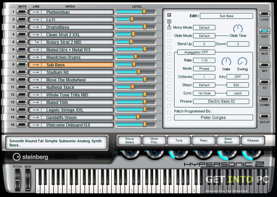This screenshot has height=197, width=277.
Task: Open the arpeggiator Rate dropdown
Action: click(x=204, y=60)
